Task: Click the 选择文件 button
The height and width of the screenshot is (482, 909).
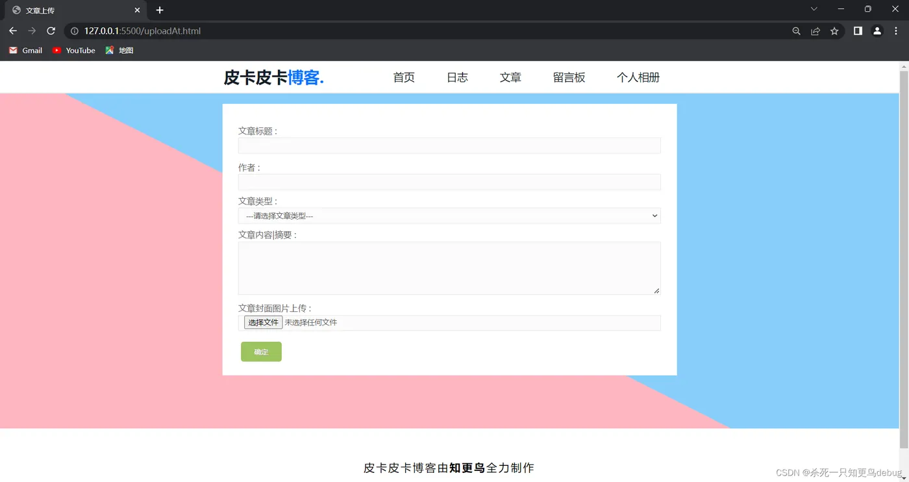Action: click(263, 322)
